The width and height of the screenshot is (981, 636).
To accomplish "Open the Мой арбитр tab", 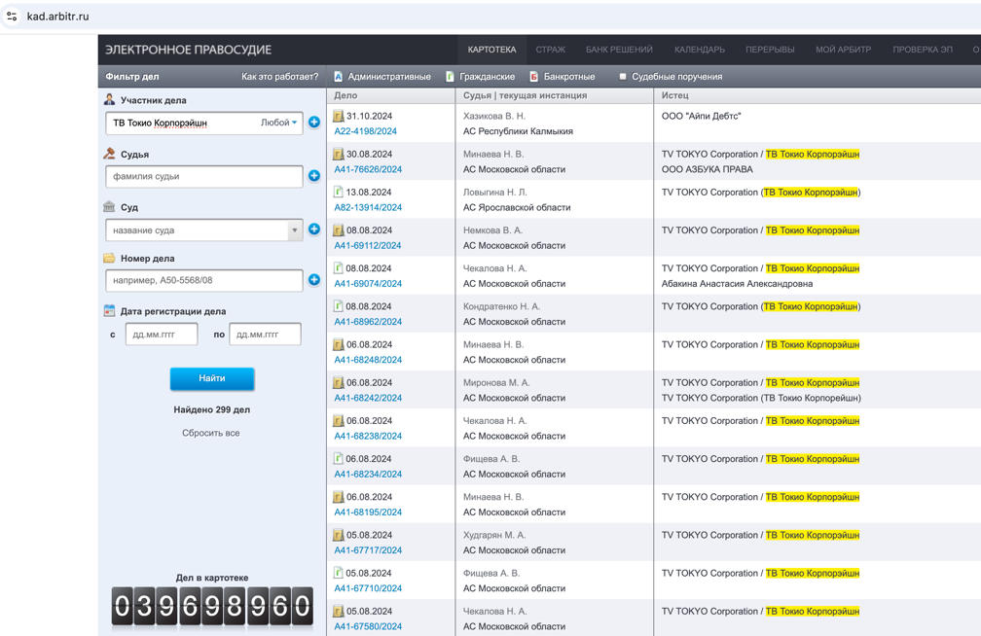I will coord(844,50).
